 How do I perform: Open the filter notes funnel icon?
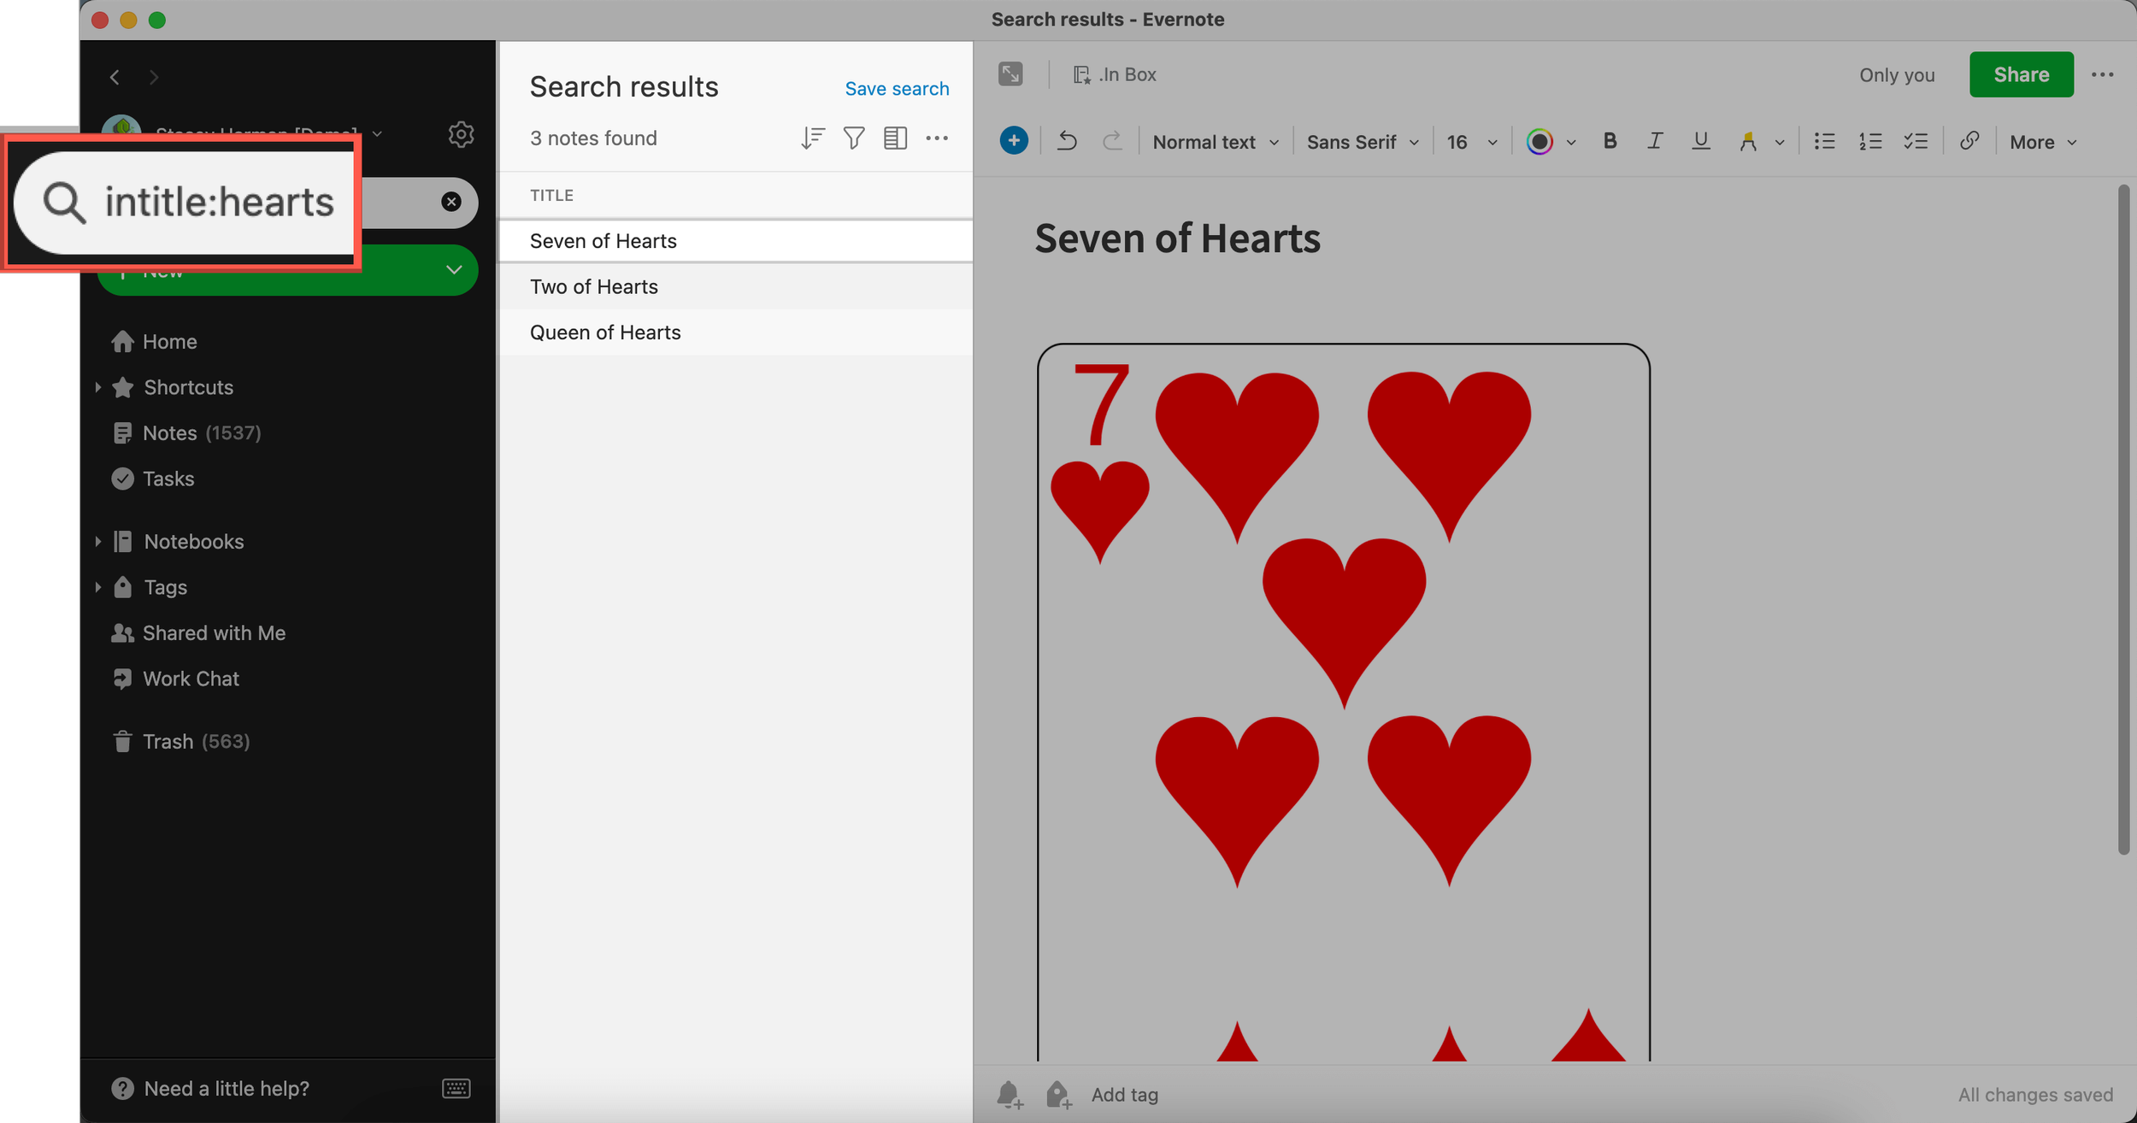coord(853,138)
